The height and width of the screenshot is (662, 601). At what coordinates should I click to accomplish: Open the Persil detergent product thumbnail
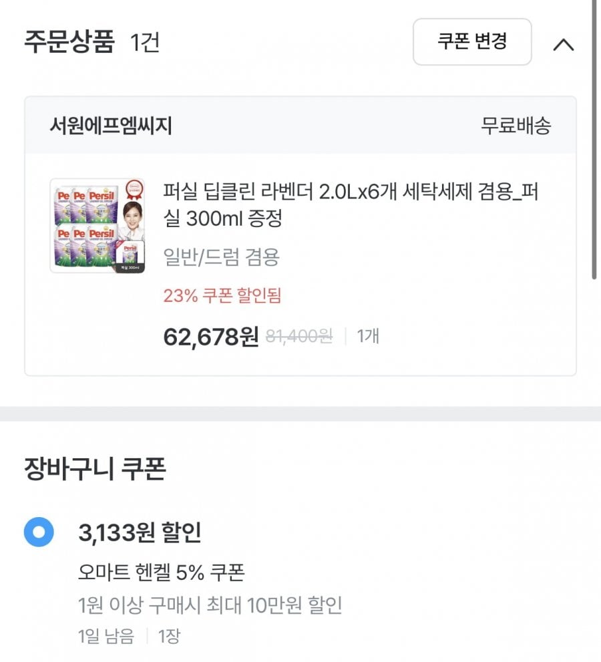click(x=97, y=225)
